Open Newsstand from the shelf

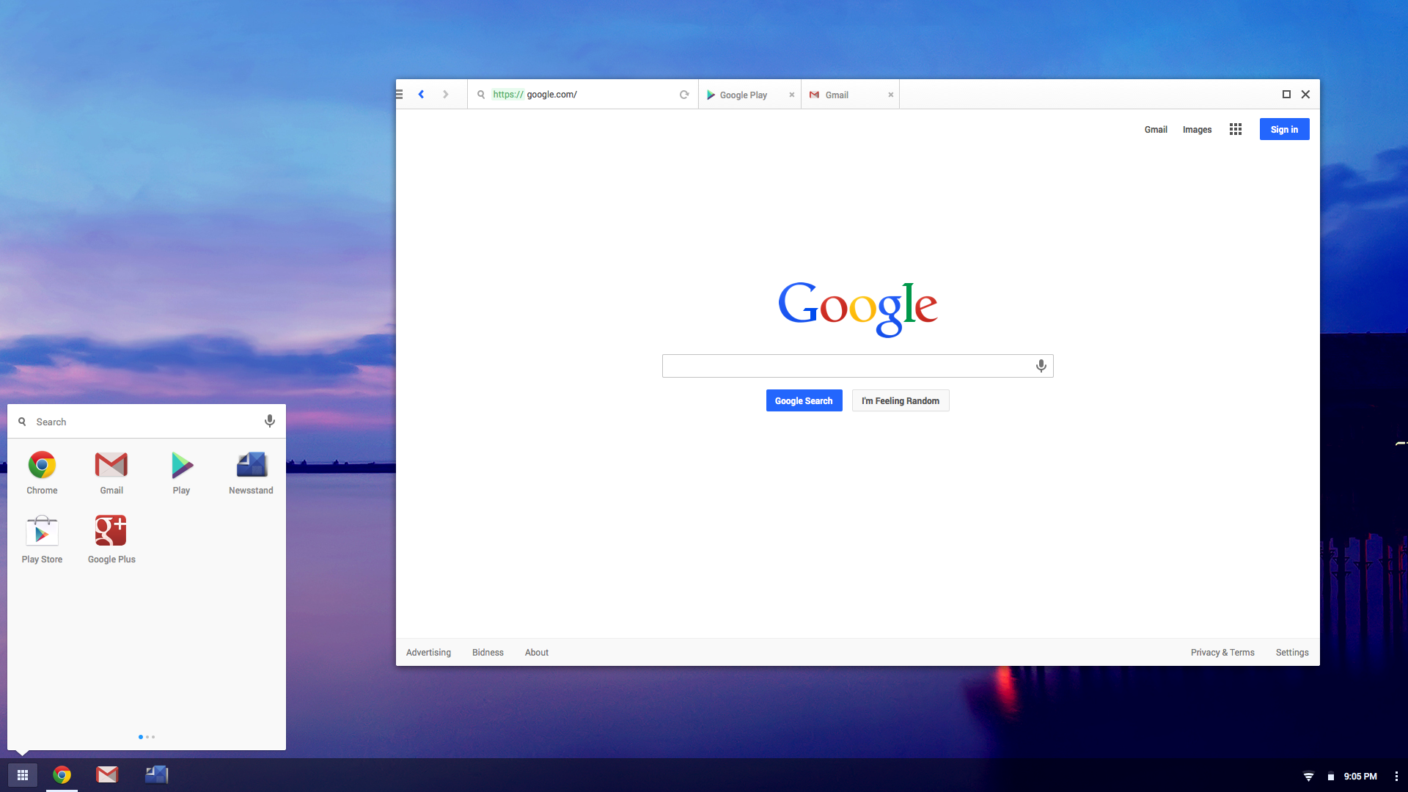click(x=157, y=774)
